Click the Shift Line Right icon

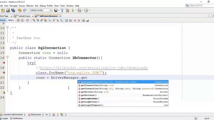70,20
